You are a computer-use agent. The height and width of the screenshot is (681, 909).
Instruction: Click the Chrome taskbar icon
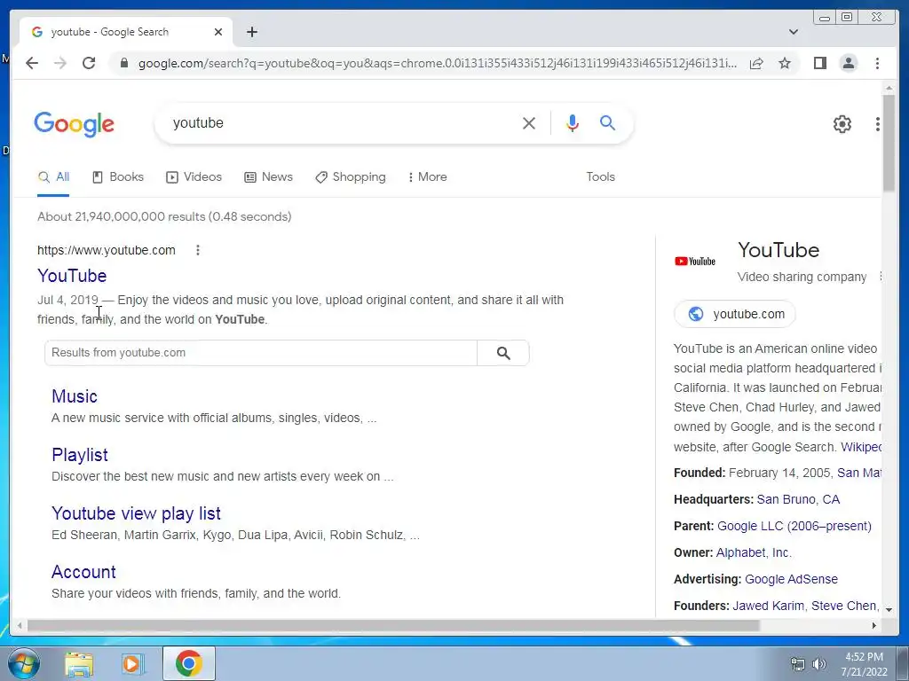click(x=188, y=663)
